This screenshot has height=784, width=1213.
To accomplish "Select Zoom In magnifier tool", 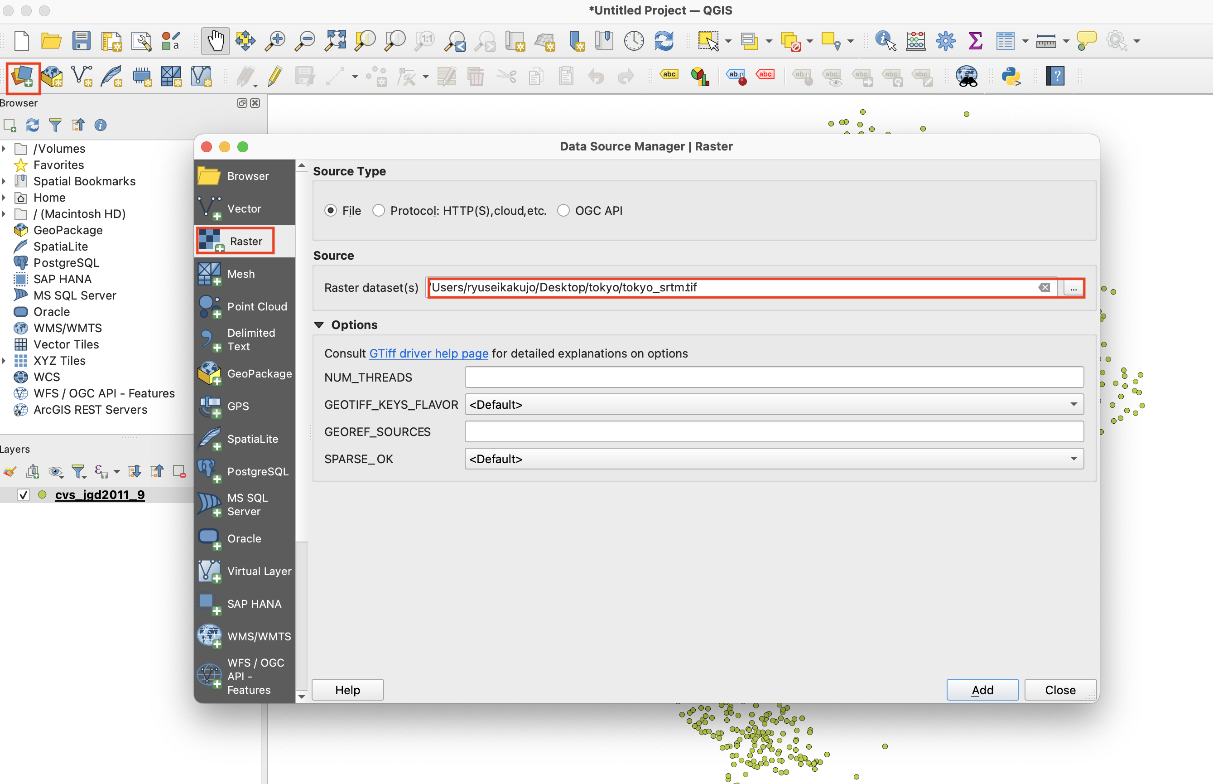I will click(x=275, y=41).
